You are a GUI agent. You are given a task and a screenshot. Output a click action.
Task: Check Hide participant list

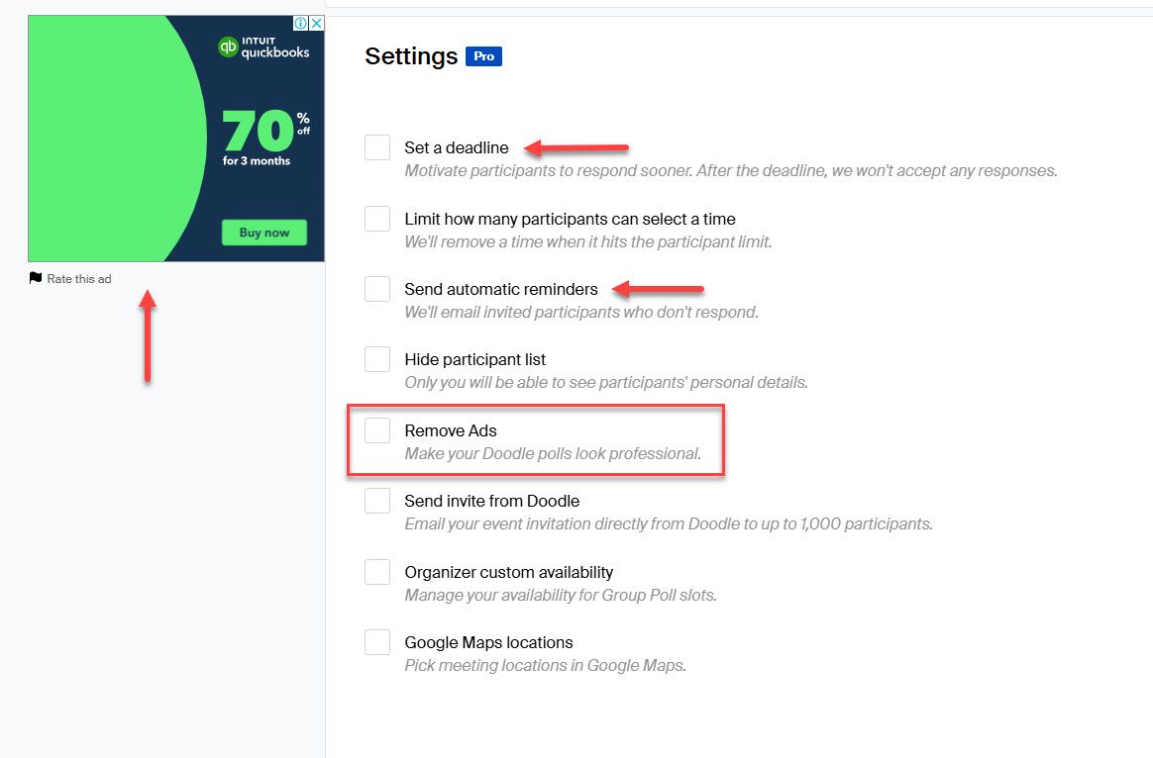coord(376,359)
